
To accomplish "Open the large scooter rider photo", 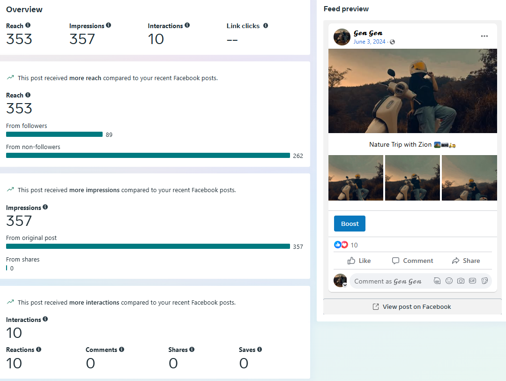I will 412,91.
